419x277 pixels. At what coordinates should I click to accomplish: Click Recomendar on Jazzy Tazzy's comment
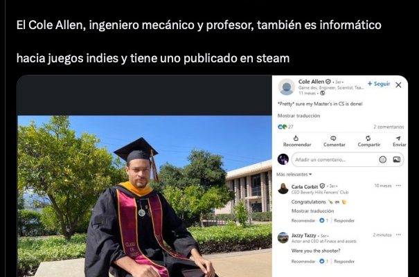click(x=303, y=261)
